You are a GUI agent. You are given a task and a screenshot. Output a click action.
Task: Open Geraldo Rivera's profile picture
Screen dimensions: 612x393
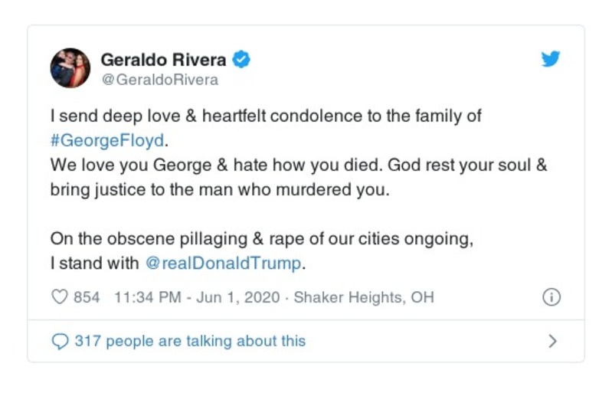tap(70, 68)
